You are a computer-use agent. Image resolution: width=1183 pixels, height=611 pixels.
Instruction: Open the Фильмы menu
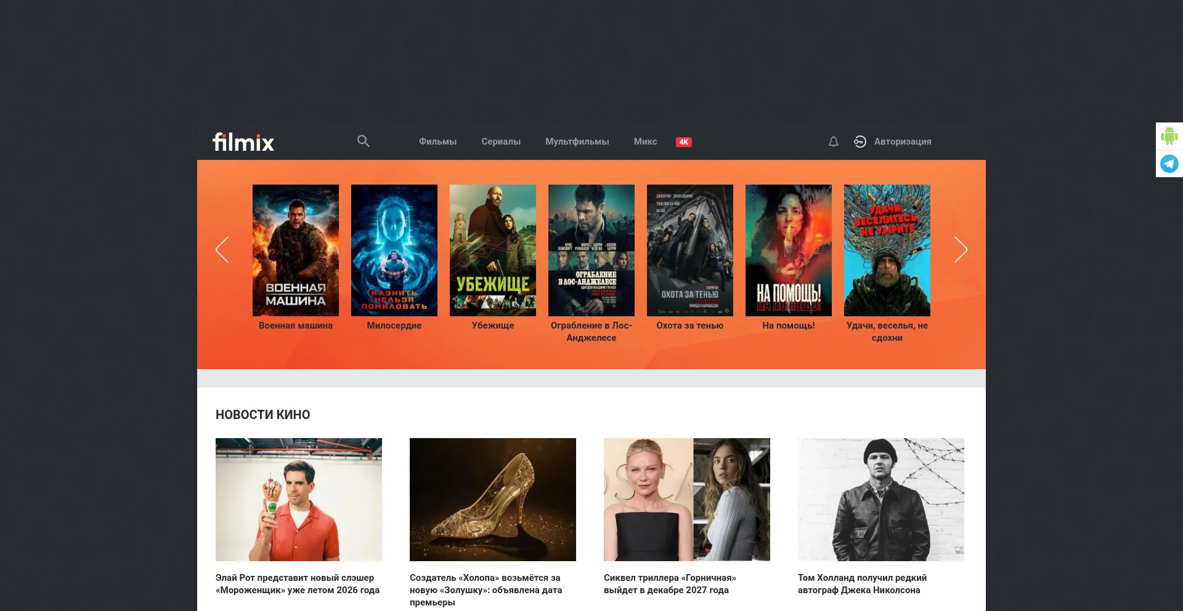437,142
